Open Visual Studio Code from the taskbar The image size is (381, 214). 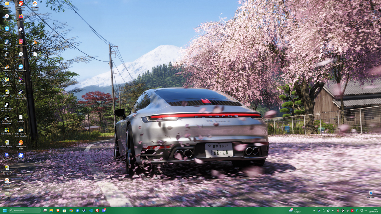tap(90, 210)
